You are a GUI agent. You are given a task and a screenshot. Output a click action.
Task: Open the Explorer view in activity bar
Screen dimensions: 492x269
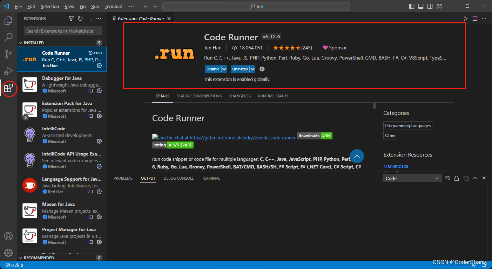coord(8,21)
